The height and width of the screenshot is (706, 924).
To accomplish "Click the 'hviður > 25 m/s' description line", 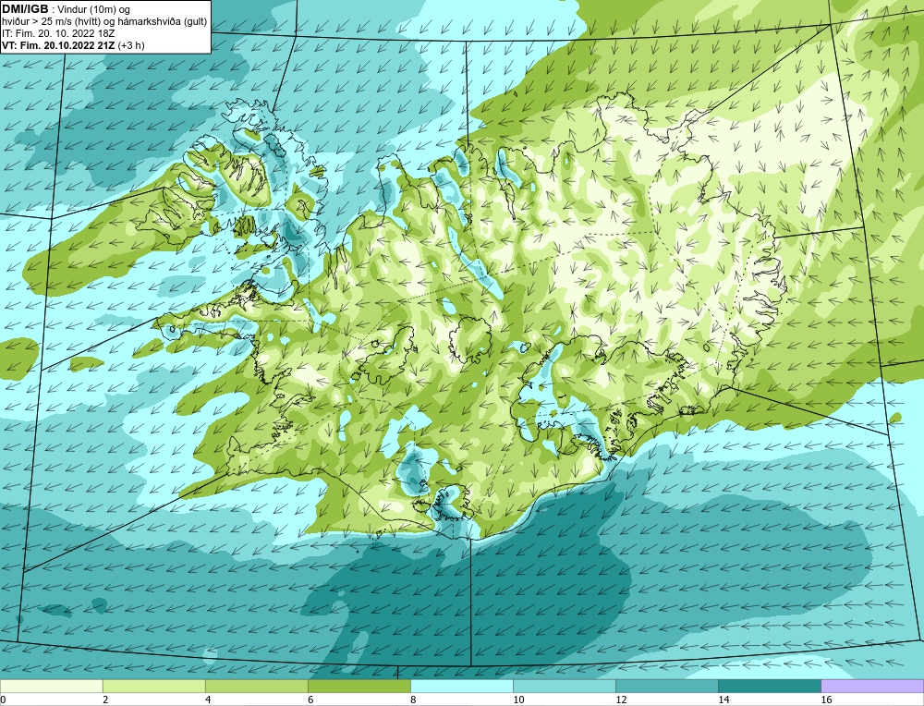I will pyautogui.click(x=104, y=21).
